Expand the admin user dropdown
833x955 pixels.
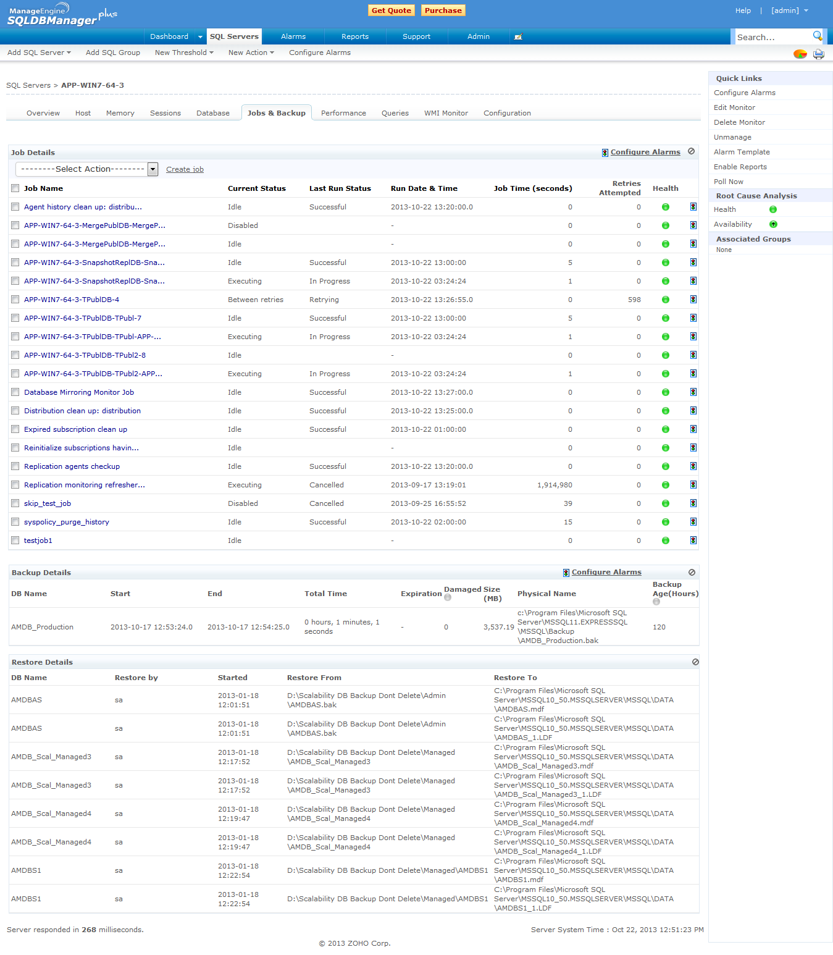coord(789,11)
